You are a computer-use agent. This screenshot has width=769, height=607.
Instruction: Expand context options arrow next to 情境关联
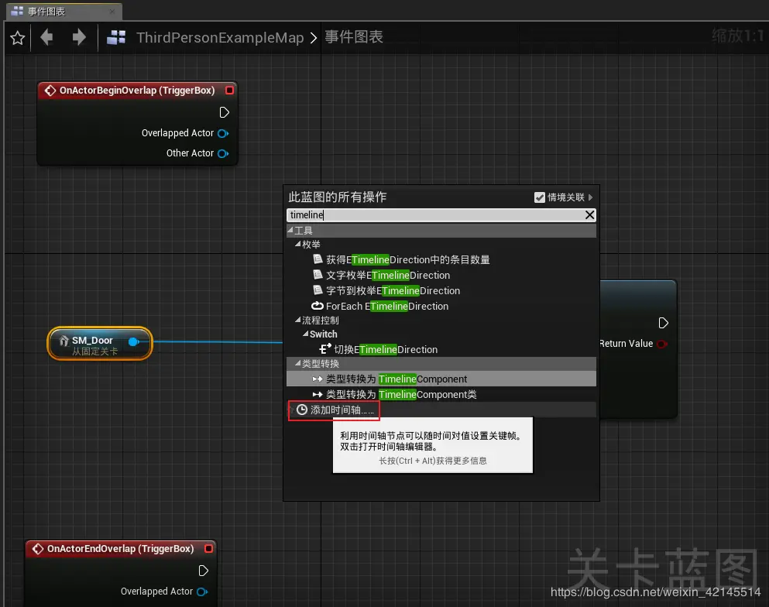(590, 197)
